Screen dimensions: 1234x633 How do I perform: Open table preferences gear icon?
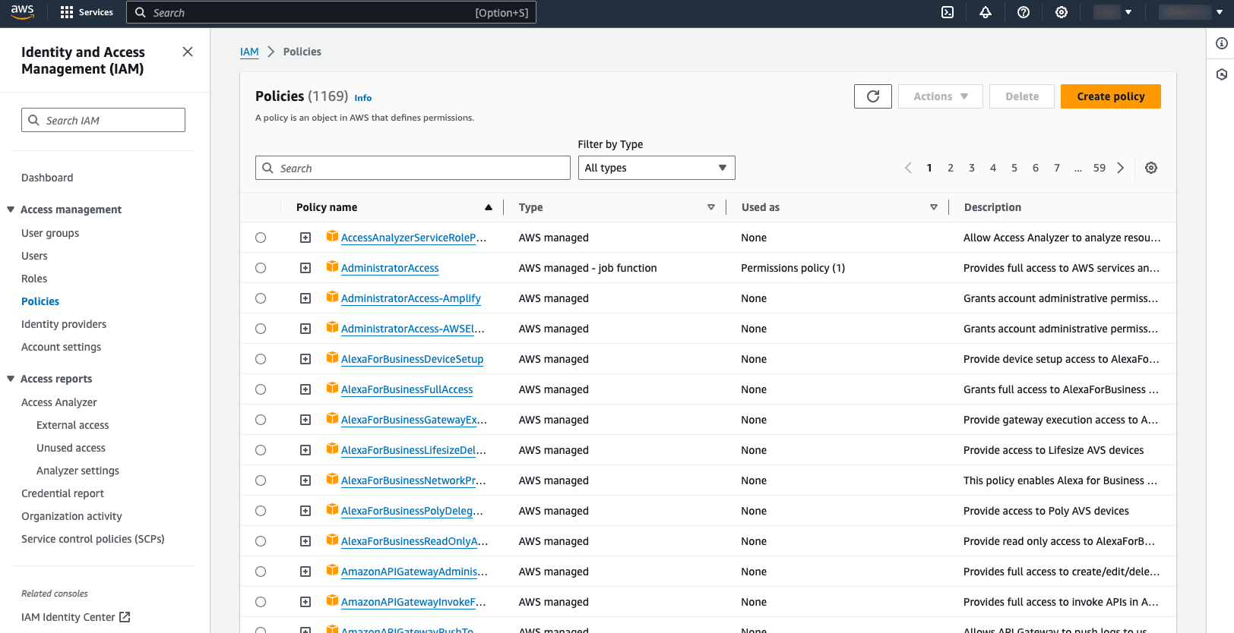[x=1151, y=168]
